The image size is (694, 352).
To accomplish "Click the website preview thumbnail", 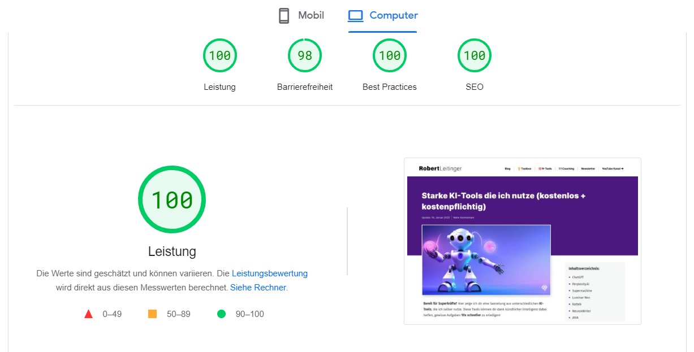I will click(x=522, y=241).
